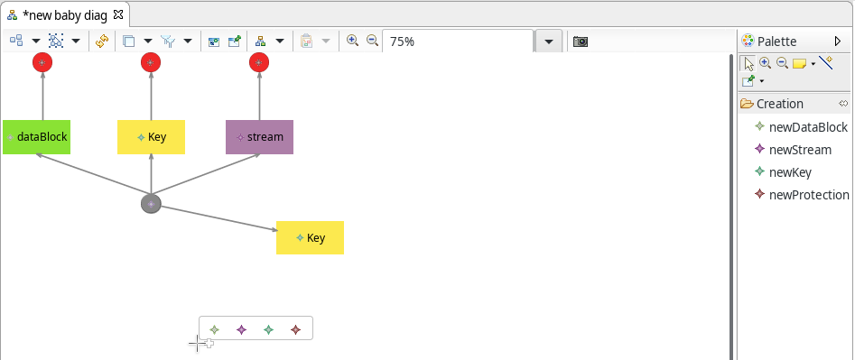The height and width of the screenshot is (360, 855).
Task: Click the Pin/Unpin toolbar icon
Action: point(235,41)
